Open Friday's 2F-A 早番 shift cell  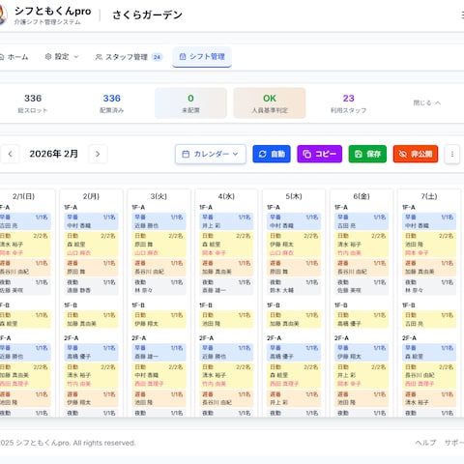pyautogui.click(x=362, y=352)
